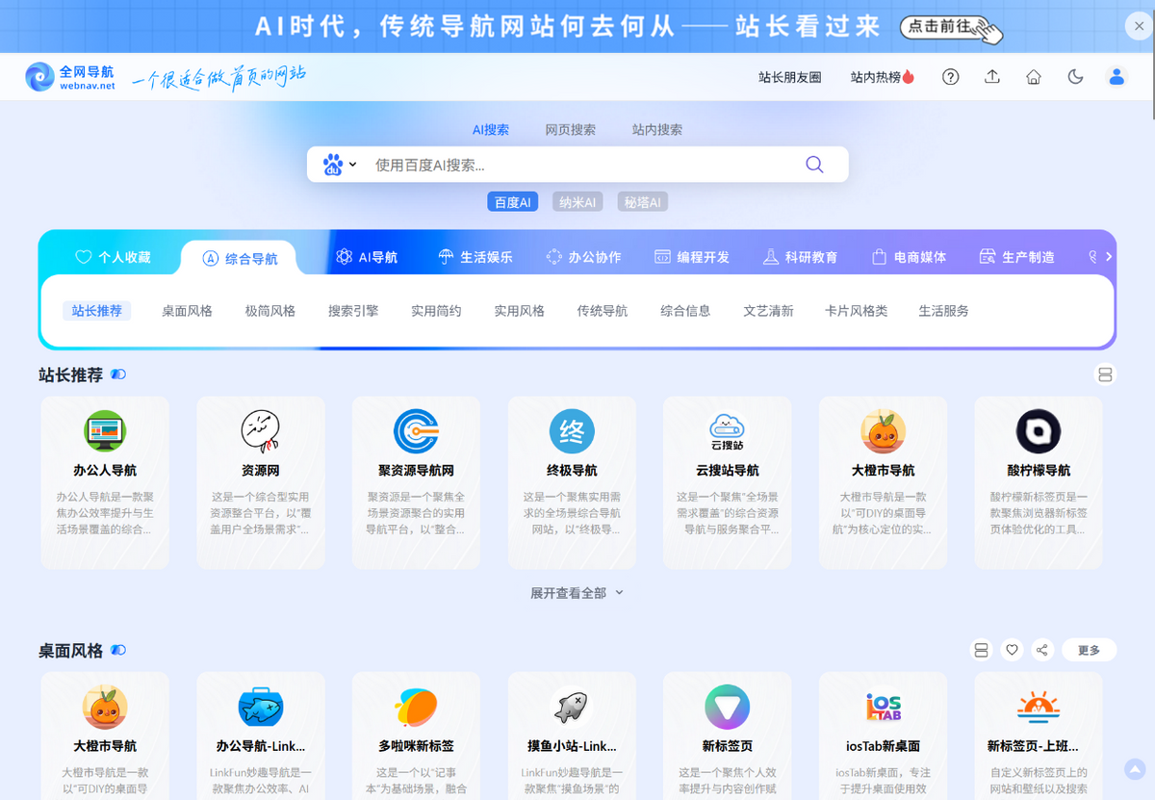
Task: Open 大橙市导航 icon in 桌面风格
Action: click(105, 708)
